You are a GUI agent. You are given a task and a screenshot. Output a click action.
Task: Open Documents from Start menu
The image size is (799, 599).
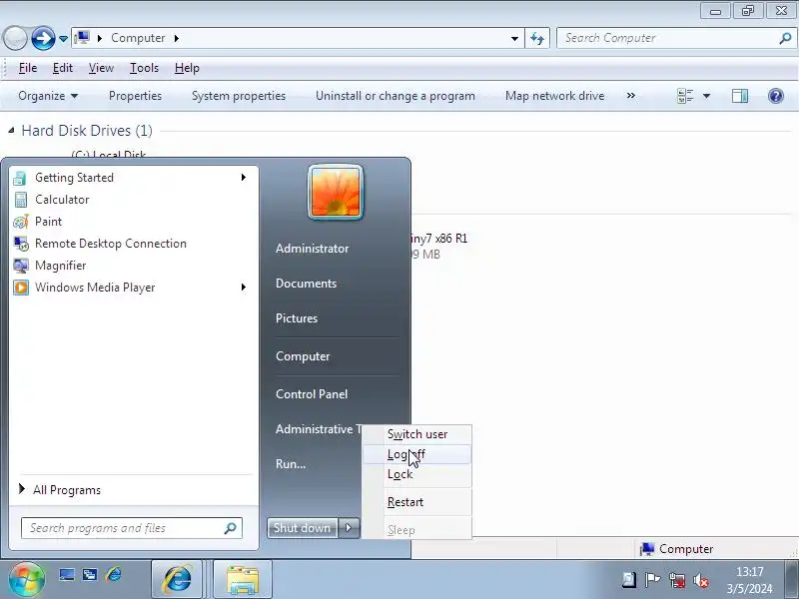tap(306, 284)
